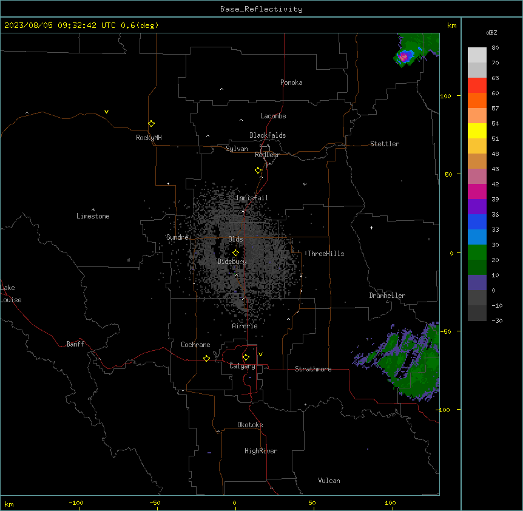Click the Drumheller label
The width and height of the screenshot is (523, 511).
coord(387,296)
